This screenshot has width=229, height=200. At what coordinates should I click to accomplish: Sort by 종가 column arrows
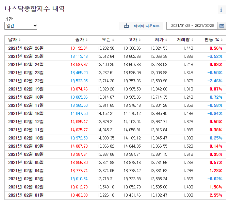pos(87,40)
